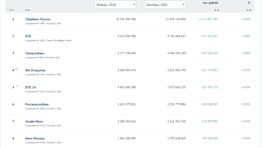Select value 2 651 979 821
This screenshot has width=263, height=148.
pos(127,104)
